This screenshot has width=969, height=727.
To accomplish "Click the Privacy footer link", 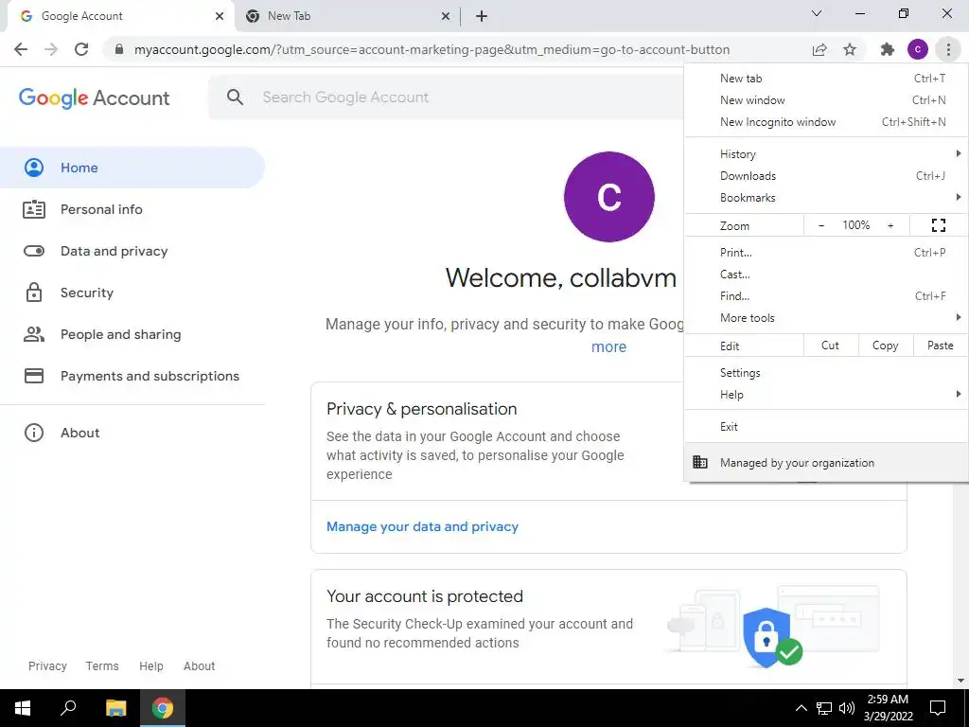I will [x=47, y=665].
